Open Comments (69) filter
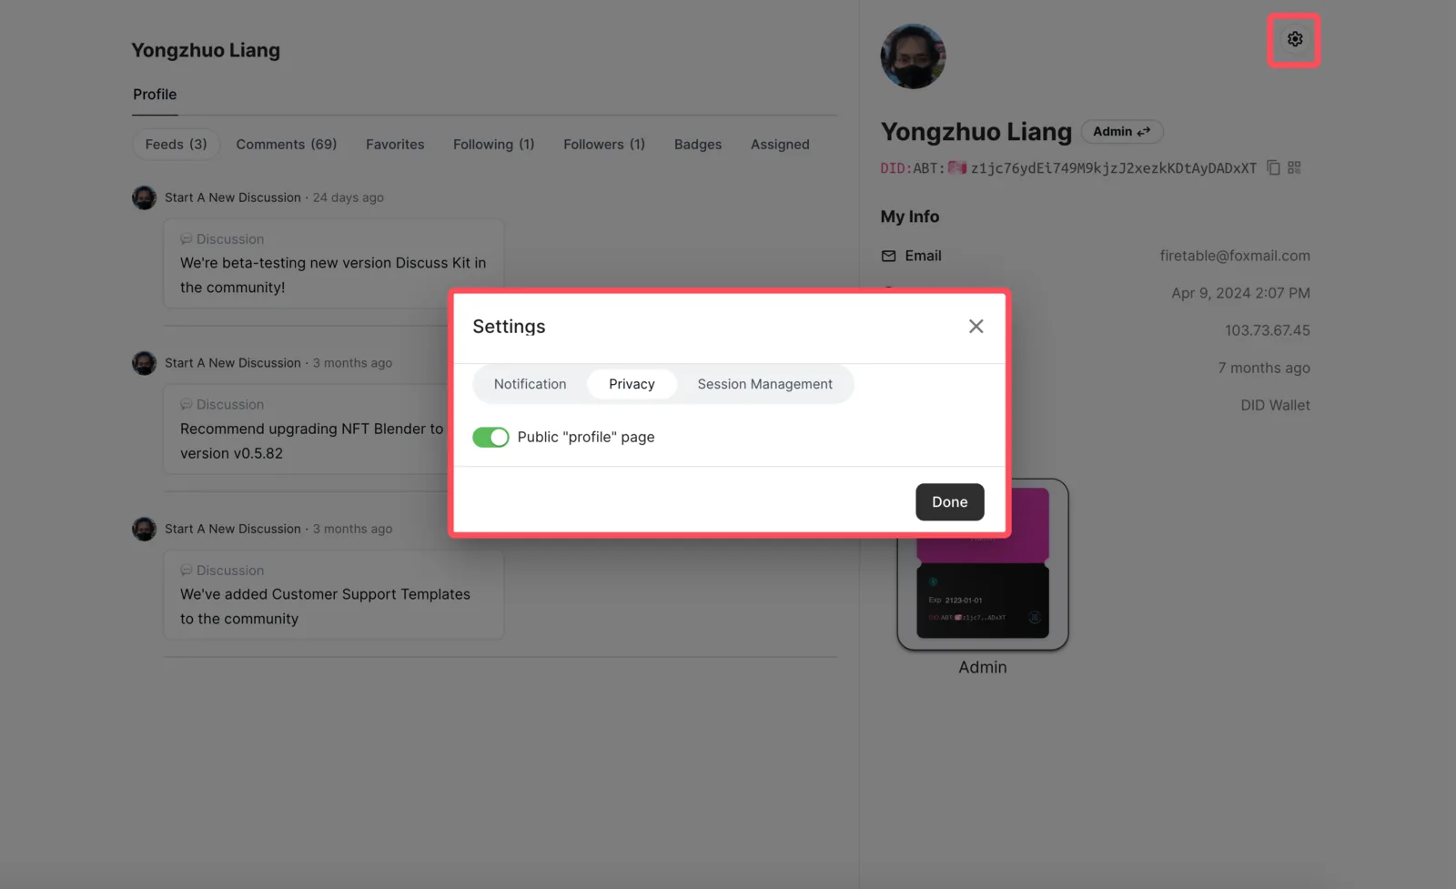This screenshot has width=1456, height=889. pos(287,145)
